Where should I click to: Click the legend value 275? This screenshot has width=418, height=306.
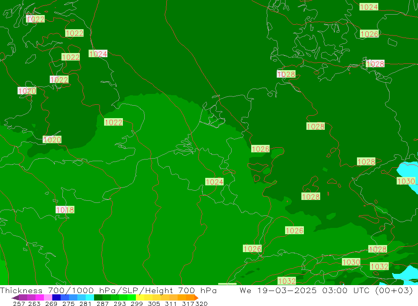pyautogui.click(x=69, y=303)
